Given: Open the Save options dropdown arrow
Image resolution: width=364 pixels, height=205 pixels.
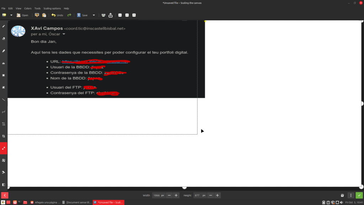Looking at the screenshot, I should click(x=94, y=15).
